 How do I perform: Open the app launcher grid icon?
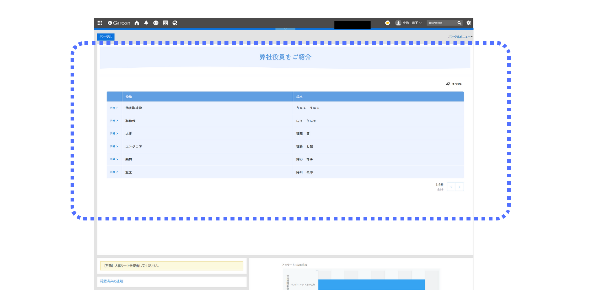[x=100, y=23]
